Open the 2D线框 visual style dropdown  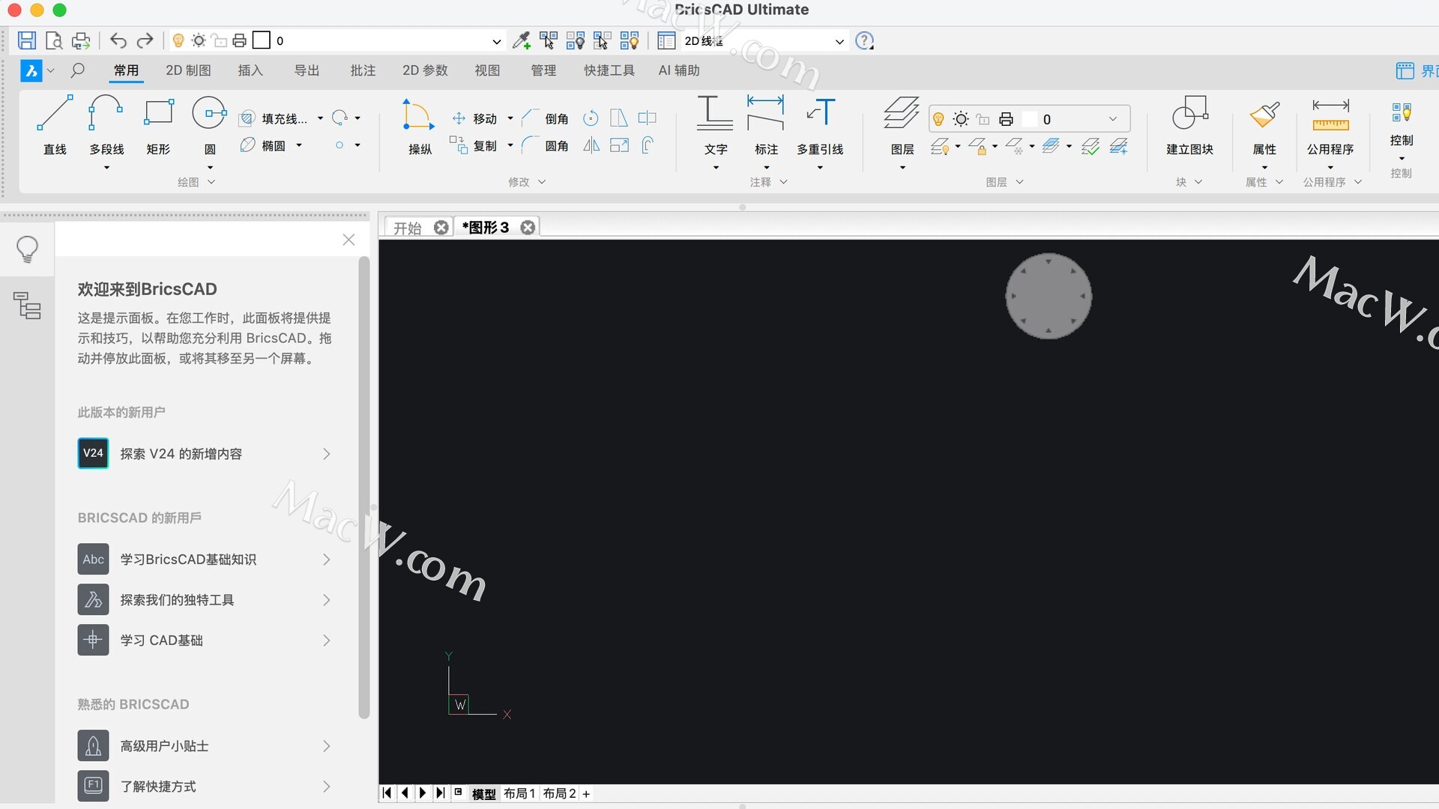pos(839,41)
